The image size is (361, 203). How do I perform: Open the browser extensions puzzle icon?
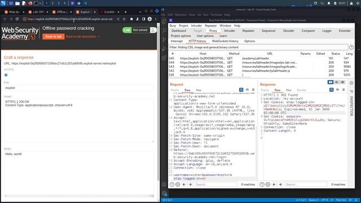(131, 19)
